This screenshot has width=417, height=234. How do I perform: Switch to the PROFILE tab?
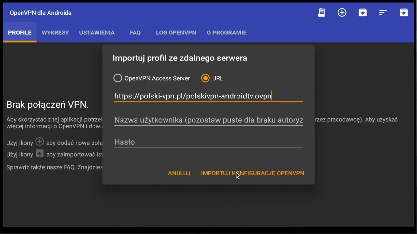pyautogui.click(x=20, y=33)
